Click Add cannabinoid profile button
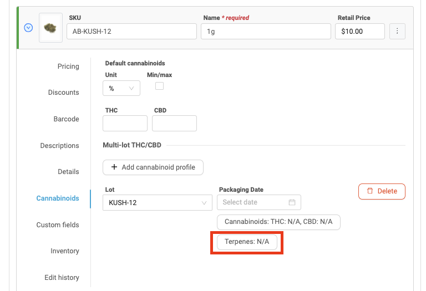 (x=153, y=167)
